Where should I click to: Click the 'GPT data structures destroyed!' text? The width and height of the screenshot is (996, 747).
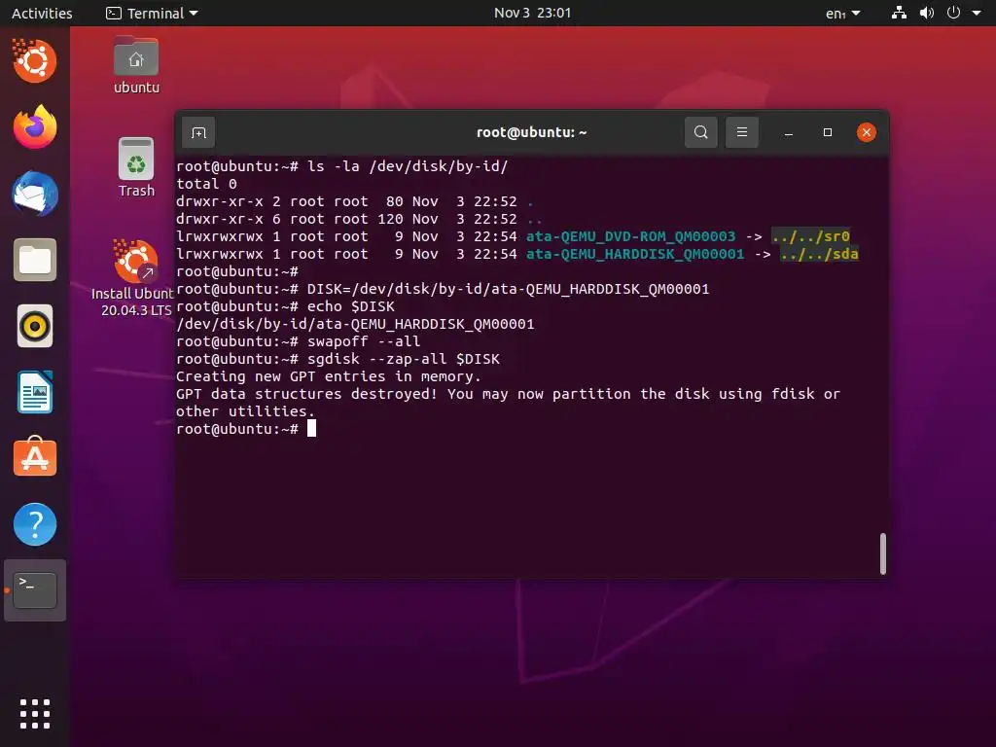pos(306,394)
